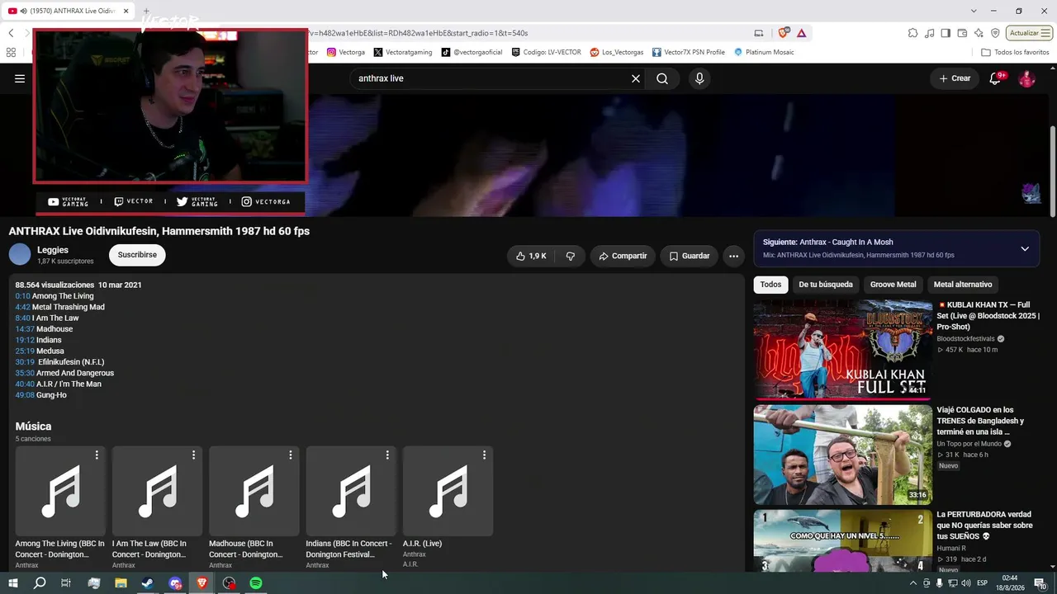The height and width of the screenshot is (594, 1057).
Task: Open options for Indians song card
Action: (387, 455)
